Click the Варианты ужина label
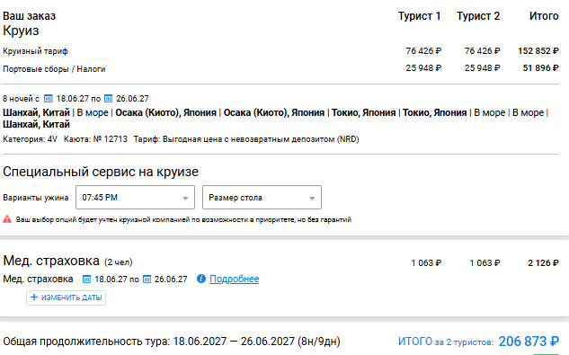This screenshot has width=569, height=355. (x=36, y=198)
